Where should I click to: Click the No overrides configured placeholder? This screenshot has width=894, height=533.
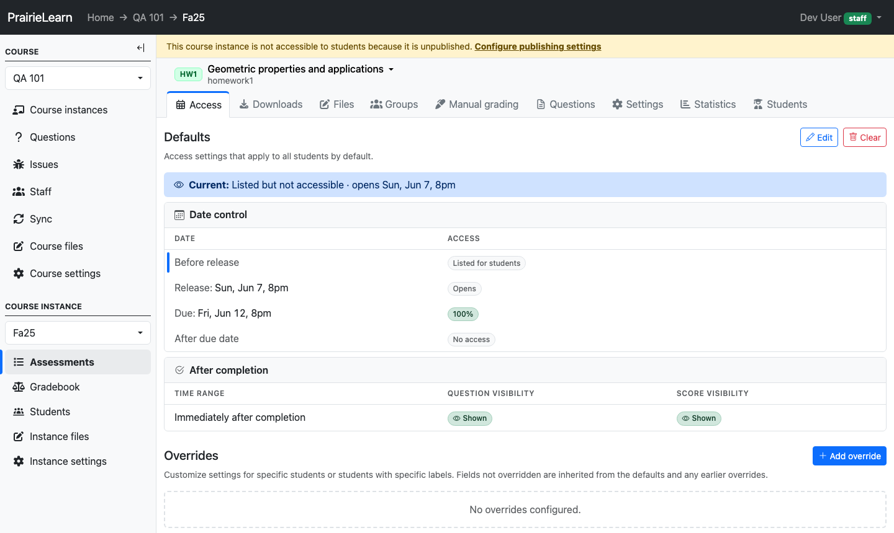[x=525, y=509]
